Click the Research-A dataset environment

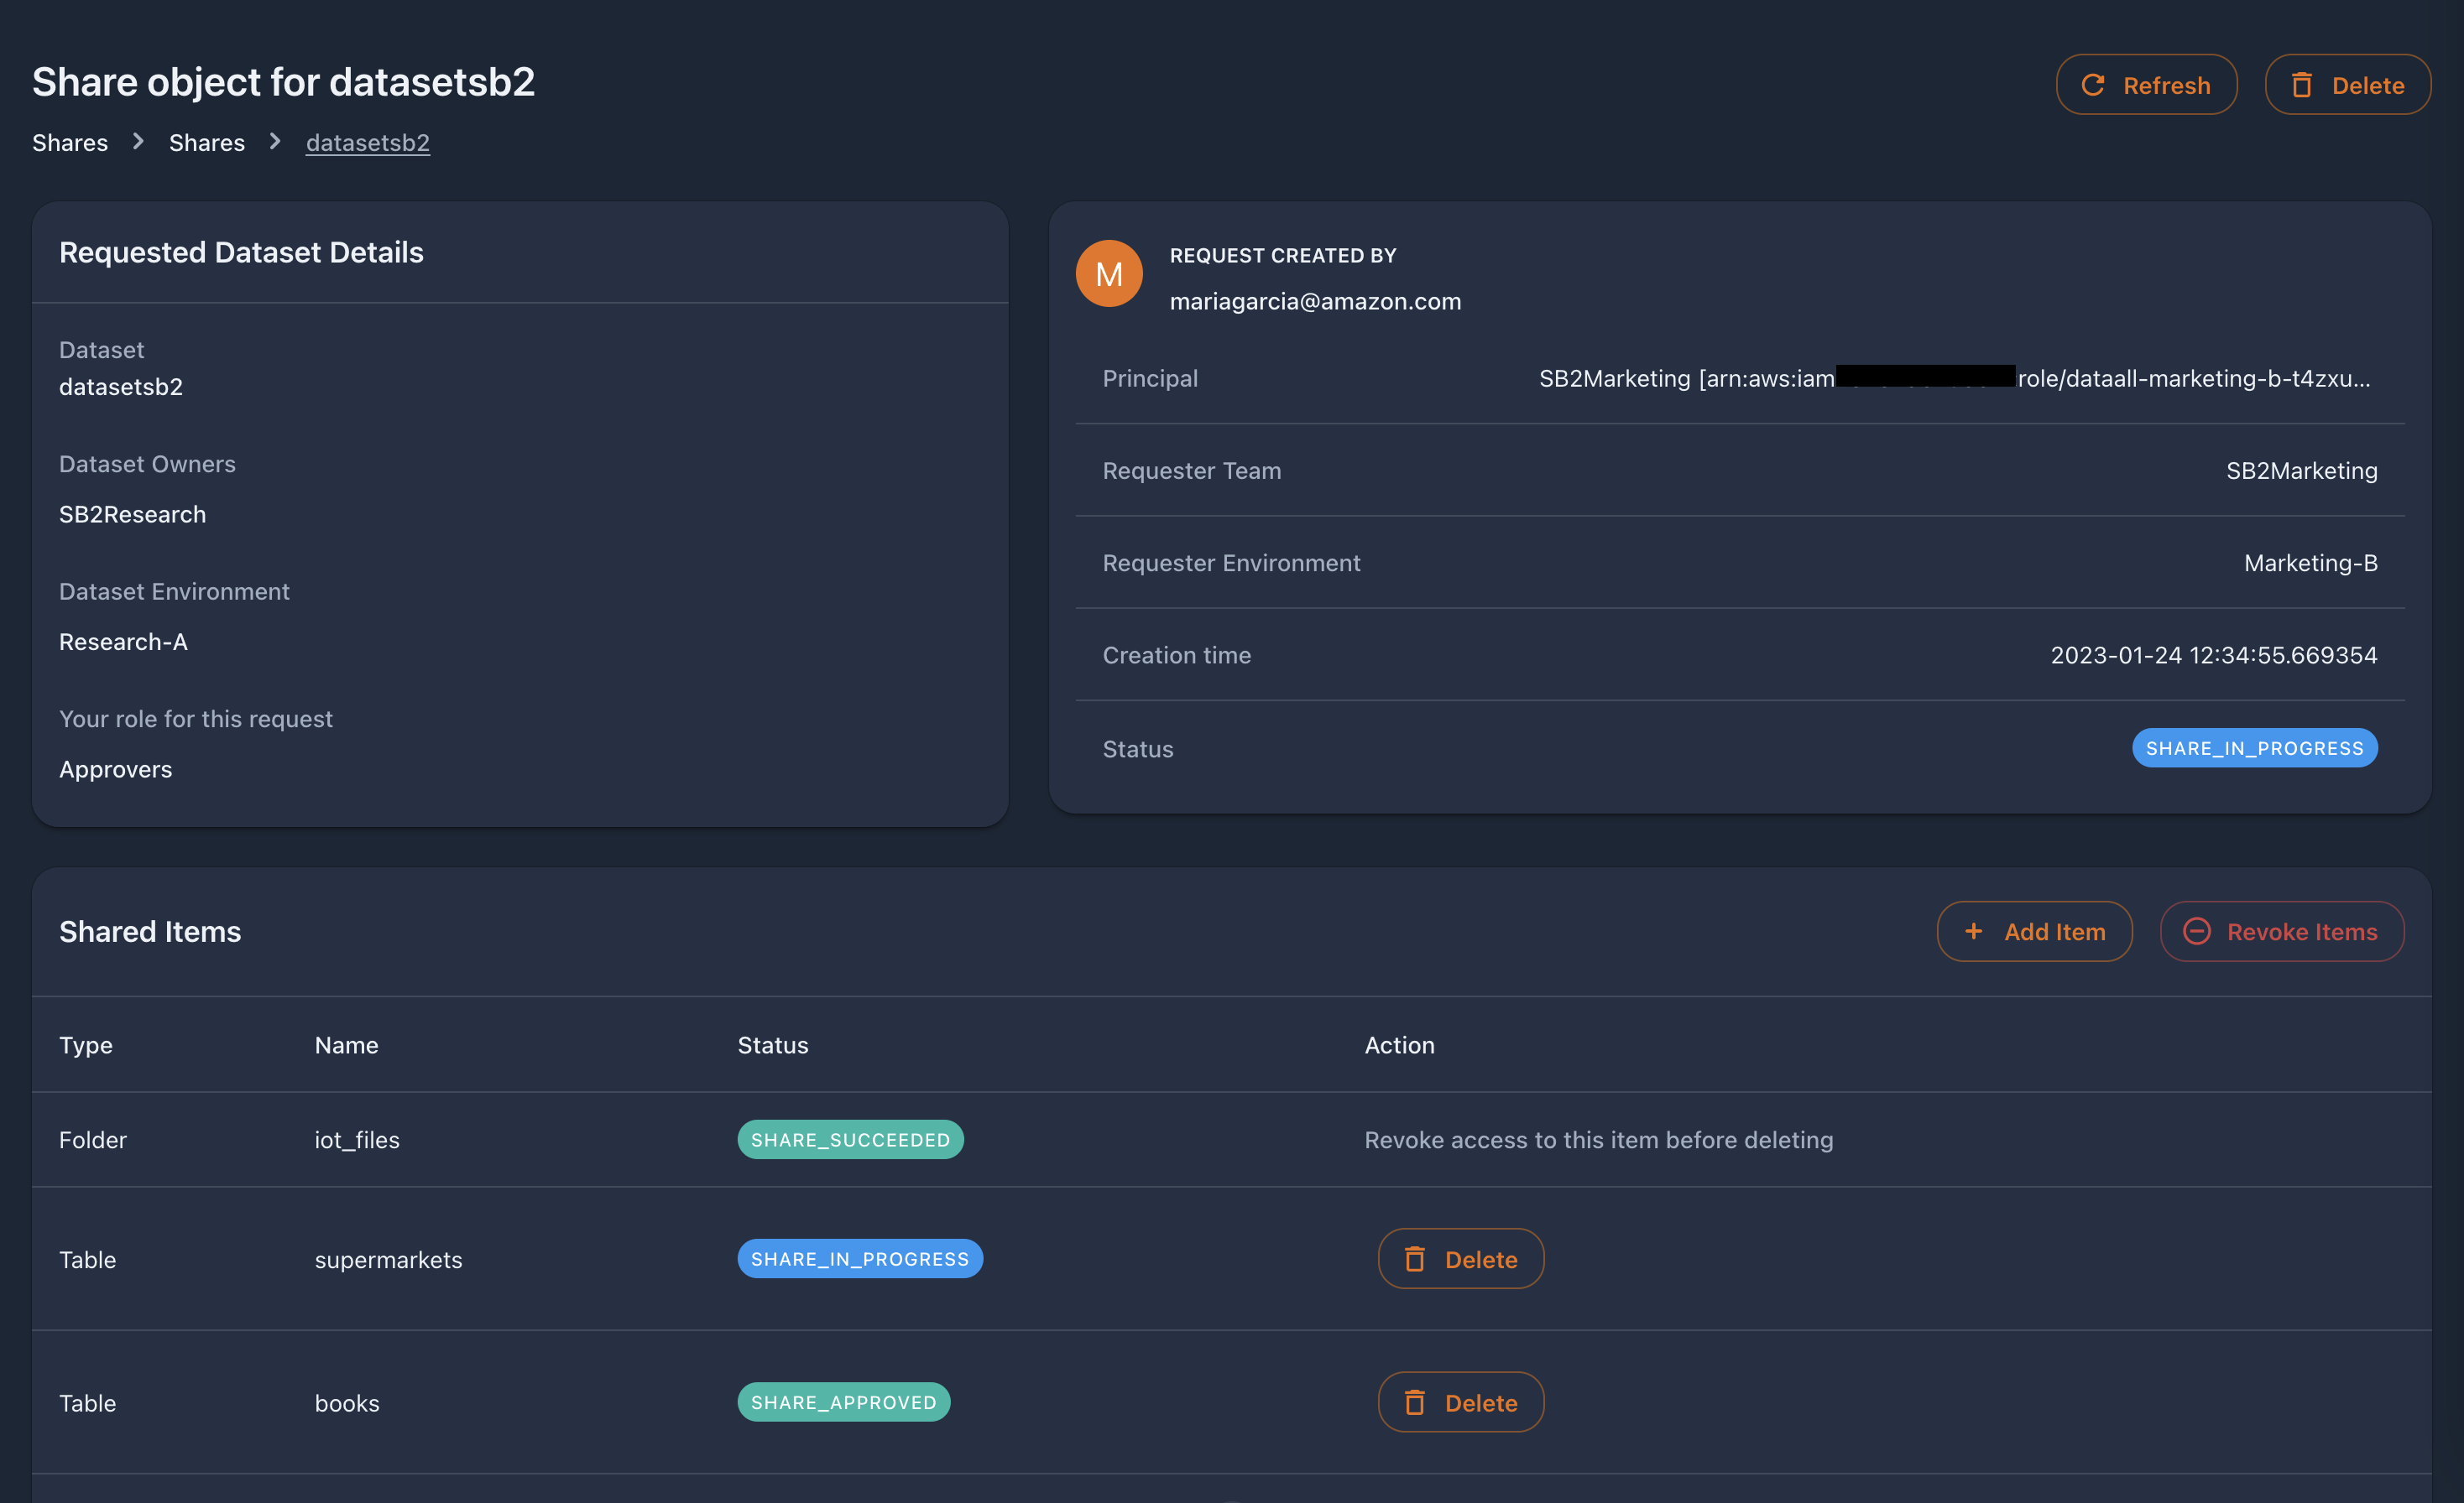(x=123, y=642)
